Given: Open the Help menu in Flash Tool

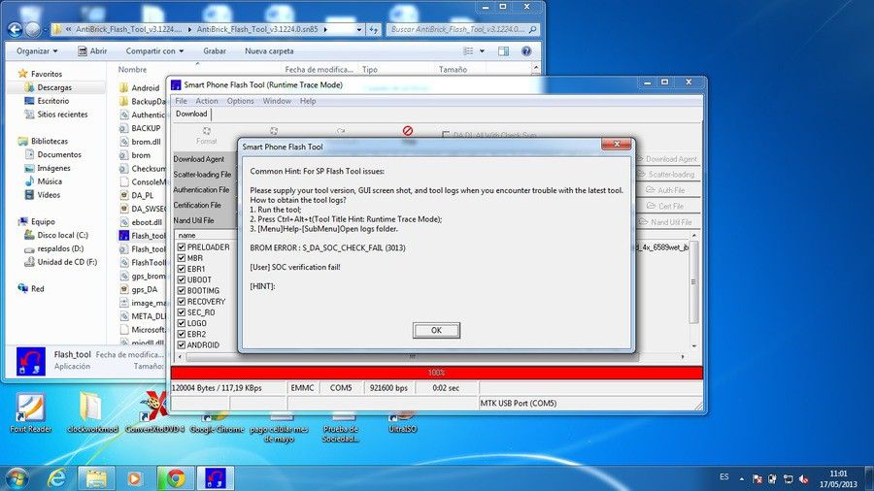Looking at the screenshot, I should click(308, 101).
